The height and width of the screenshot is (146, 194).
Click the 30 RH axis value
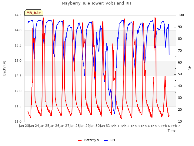pyautogui.click(x=180, y=98)
